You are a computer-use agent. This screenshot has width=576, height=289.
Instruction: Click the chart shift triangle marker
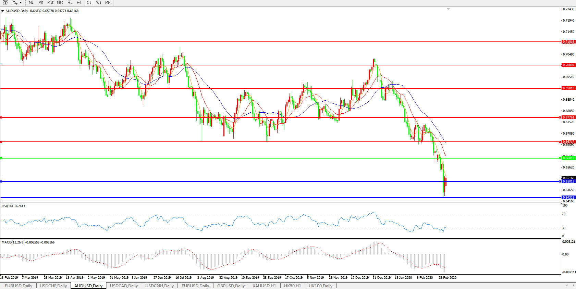(x=448, y=9)
